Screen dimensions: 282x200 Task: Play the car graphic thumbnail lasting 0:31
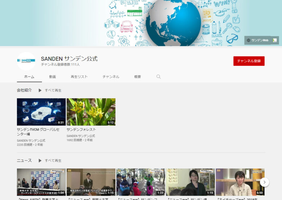[41, 112]
